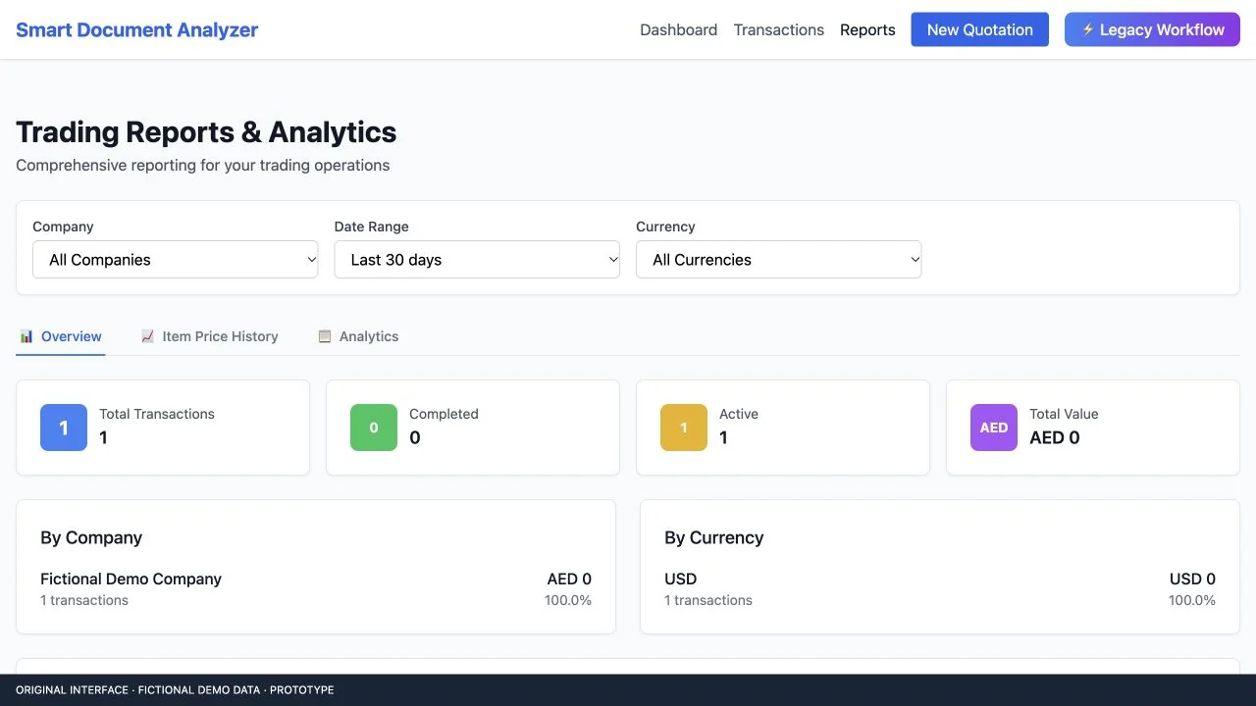Click the By Currency section heading
1256x706 pixels.
714,537
